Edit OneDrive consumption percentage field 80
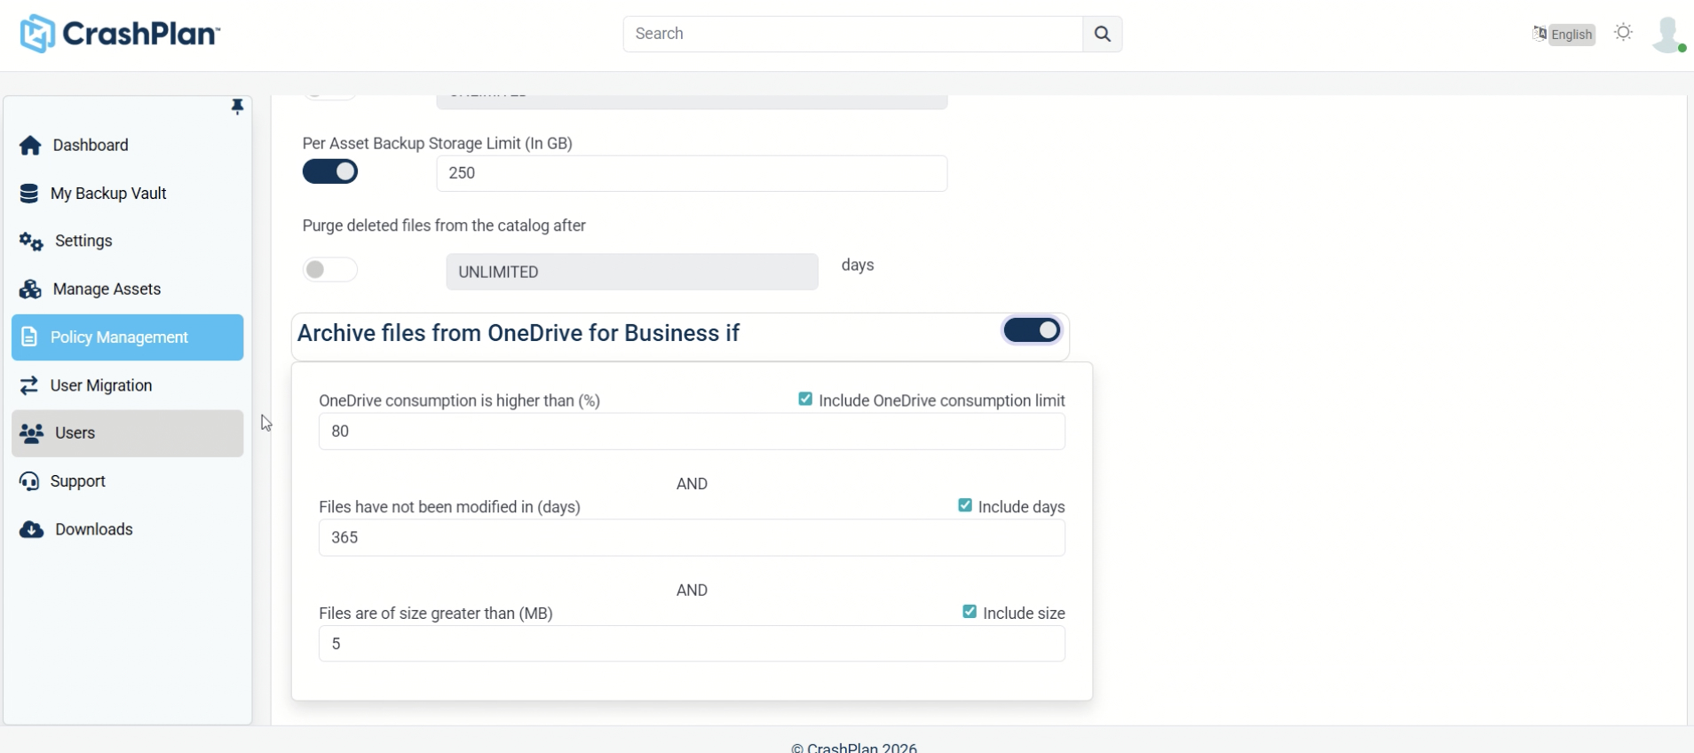Screen dimensions: 1694x753 pyautogui.click(x=692, y=432)
